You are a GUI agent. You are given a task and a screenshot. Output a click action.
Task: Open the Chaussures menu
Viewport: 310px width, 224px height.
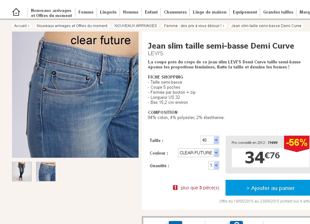175,12
